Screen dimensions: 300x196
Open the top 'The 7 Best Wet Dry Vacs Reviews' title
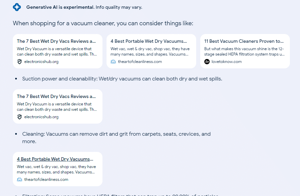(56, 41)
